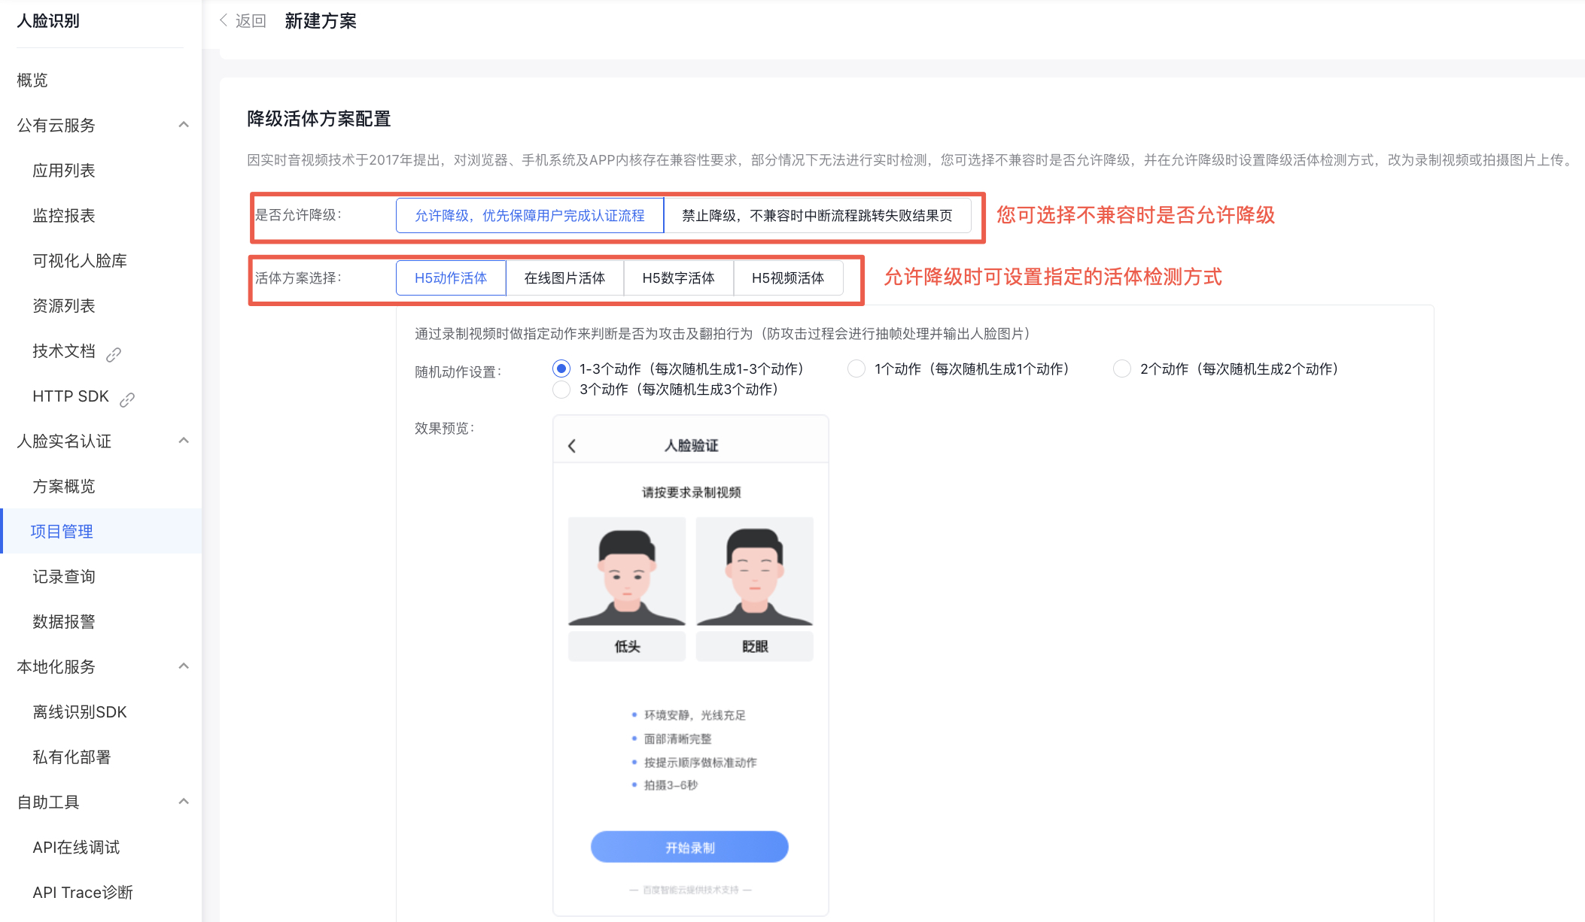The image size is (1585, 922).
Task: Click link icon next to HTTP SDK
Action: [127, 399]
